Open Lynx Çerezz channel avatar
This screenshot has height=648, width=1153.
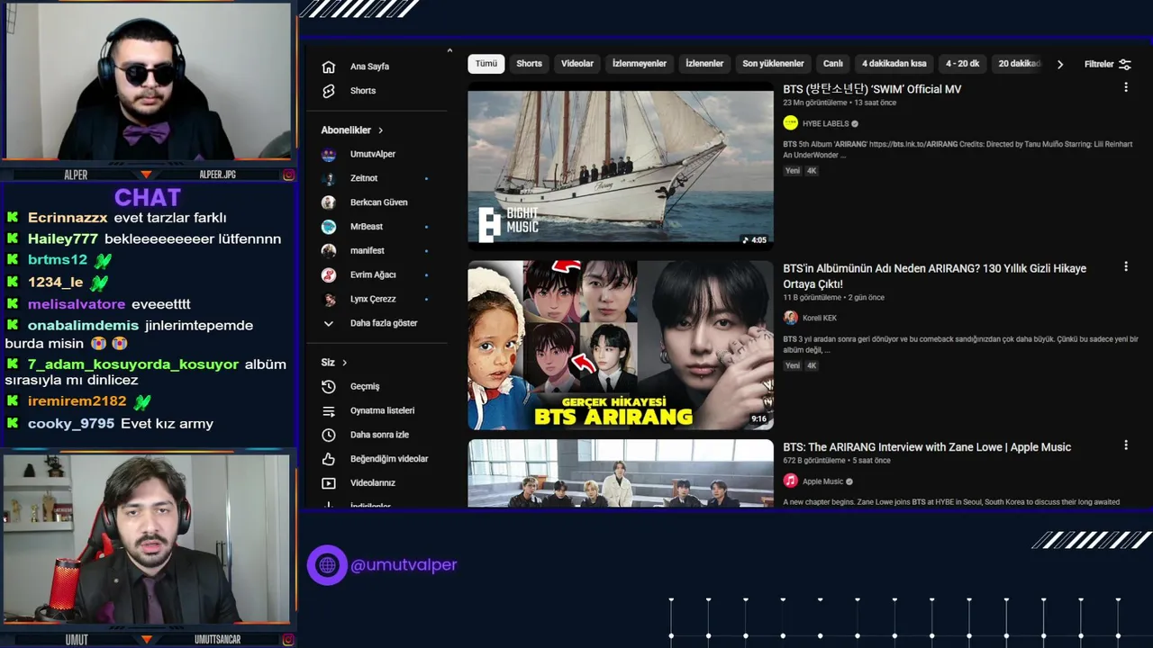329,299
